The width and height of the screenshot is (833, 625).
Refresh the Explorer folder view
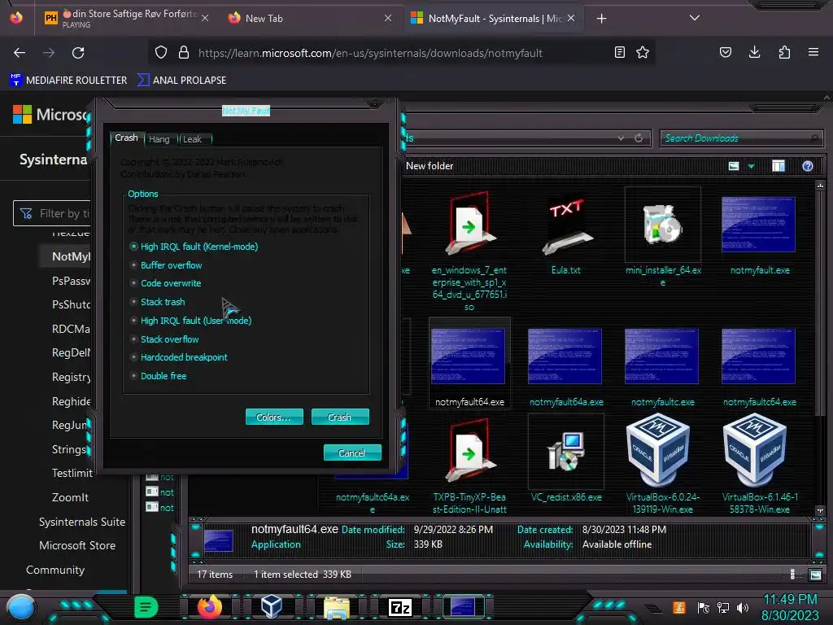(639, 138)
